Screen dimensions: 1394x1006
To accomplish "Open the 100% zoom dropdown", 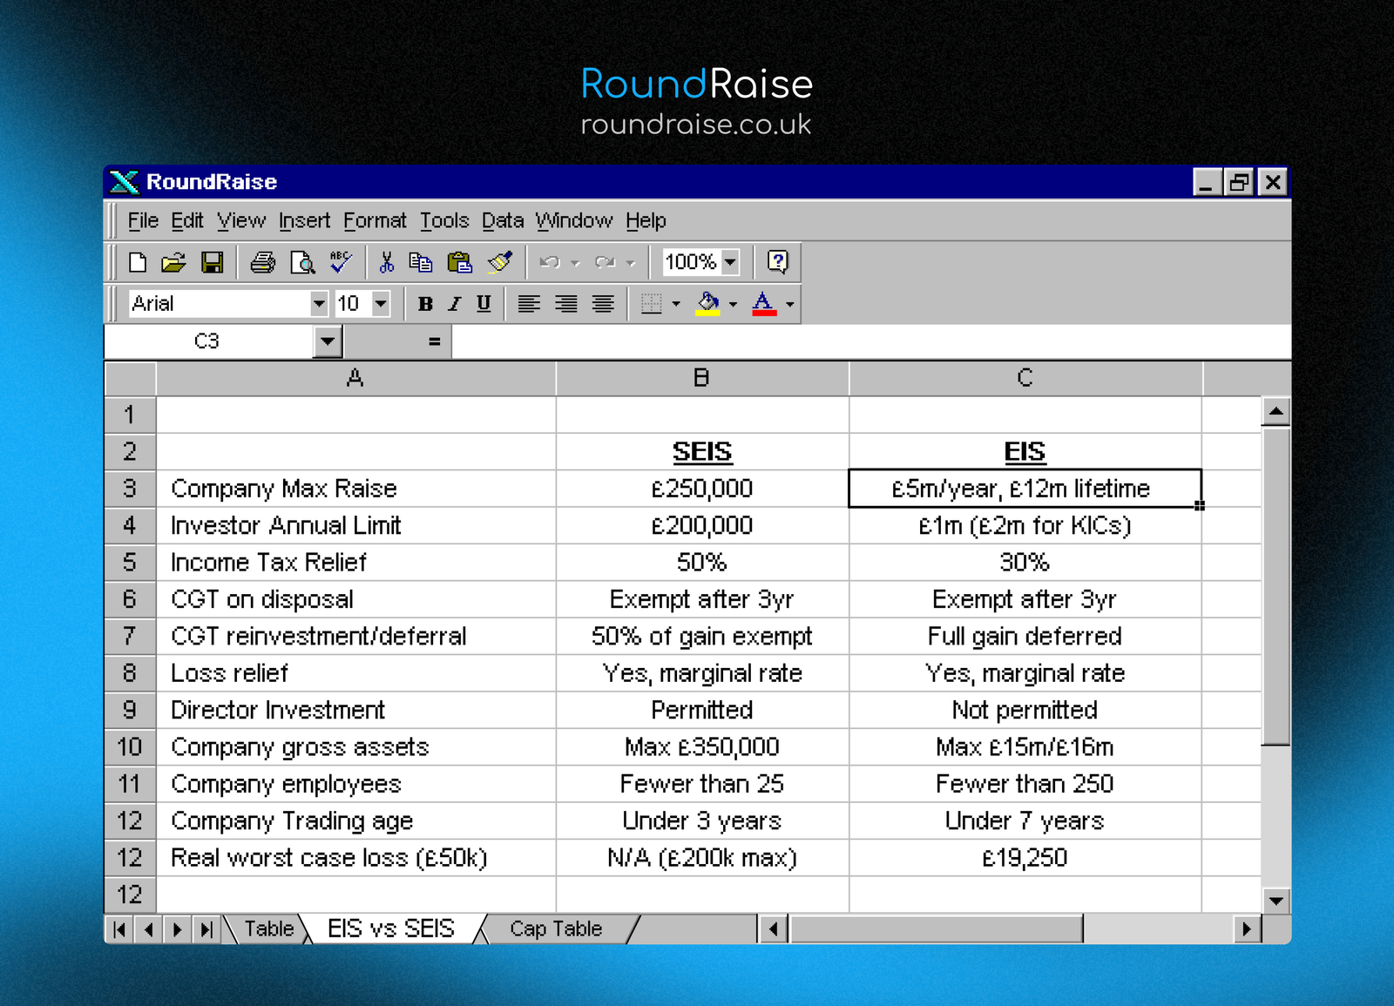I will [730, 262].
